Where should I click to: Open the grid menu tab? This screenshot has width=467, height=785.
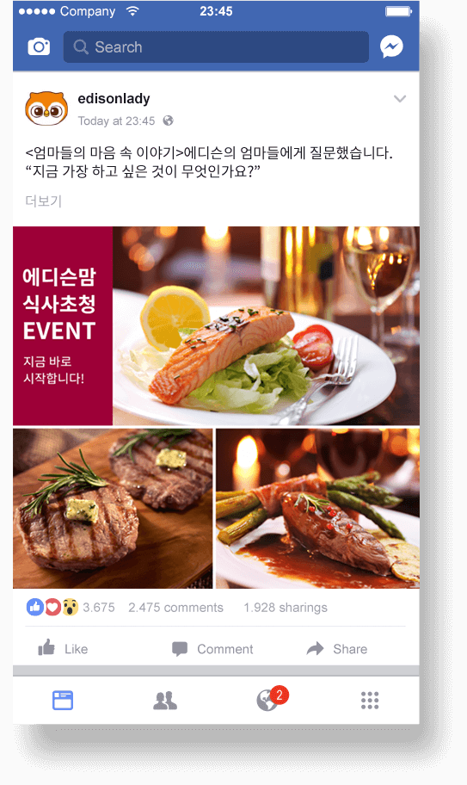pyautogui.click(x=370, y=701)
